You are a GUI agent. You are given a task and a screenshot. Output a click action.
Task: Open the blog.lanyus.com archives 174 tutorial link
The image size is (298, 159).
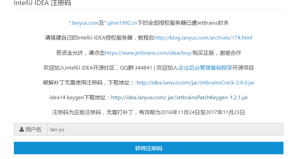pos(203,38)
